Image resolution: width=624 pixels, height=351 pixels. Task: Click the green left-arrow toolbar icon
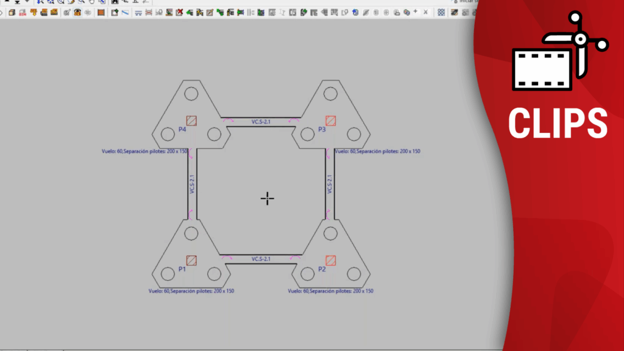tap(190, 12)
